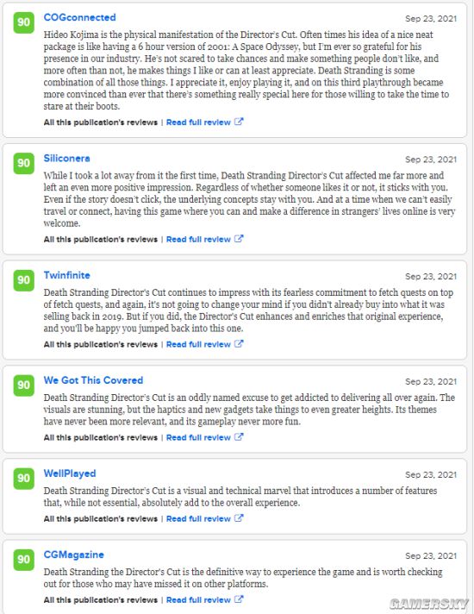Open the COGconnected publication page
This screenshot has width=474, height=614.
click(x=80, y=17)
